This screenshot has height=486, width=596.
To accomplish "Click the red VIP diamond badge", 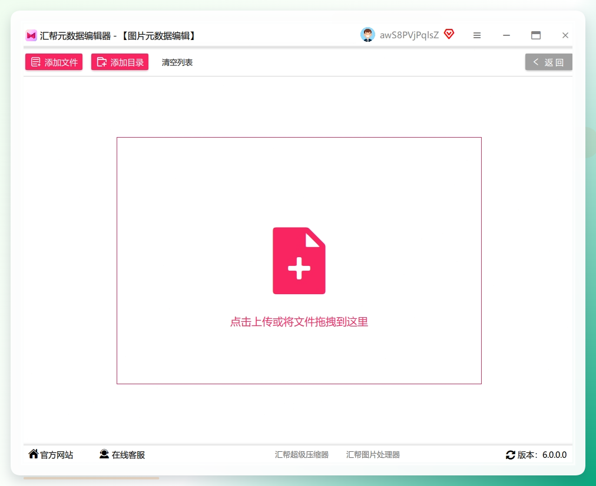I will pos(449,34).
